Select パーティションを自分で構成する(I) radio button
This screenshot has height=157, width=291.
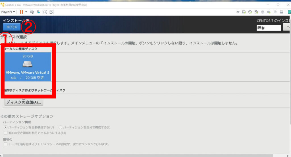60,127
